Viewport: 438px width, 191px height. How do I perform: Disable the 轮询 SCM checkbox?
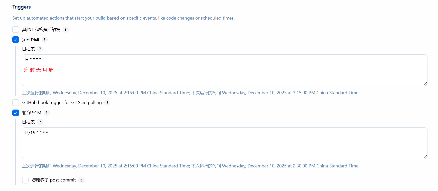[x=16, y=113]
